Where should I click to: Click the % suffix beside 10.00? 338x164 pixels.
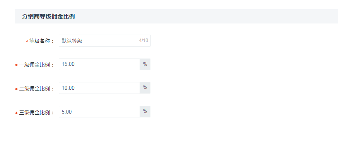pyautogui.click(x=145, y=88)
